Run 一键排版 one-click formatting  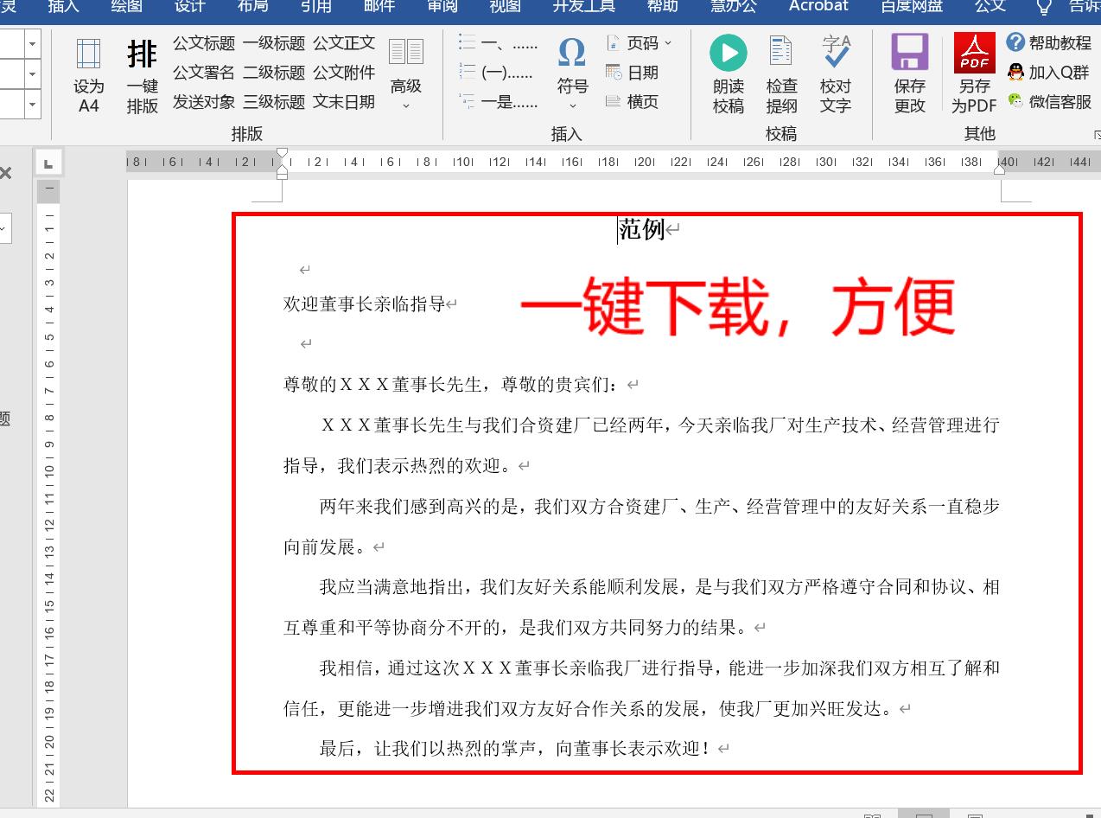[x=141, y=73]
